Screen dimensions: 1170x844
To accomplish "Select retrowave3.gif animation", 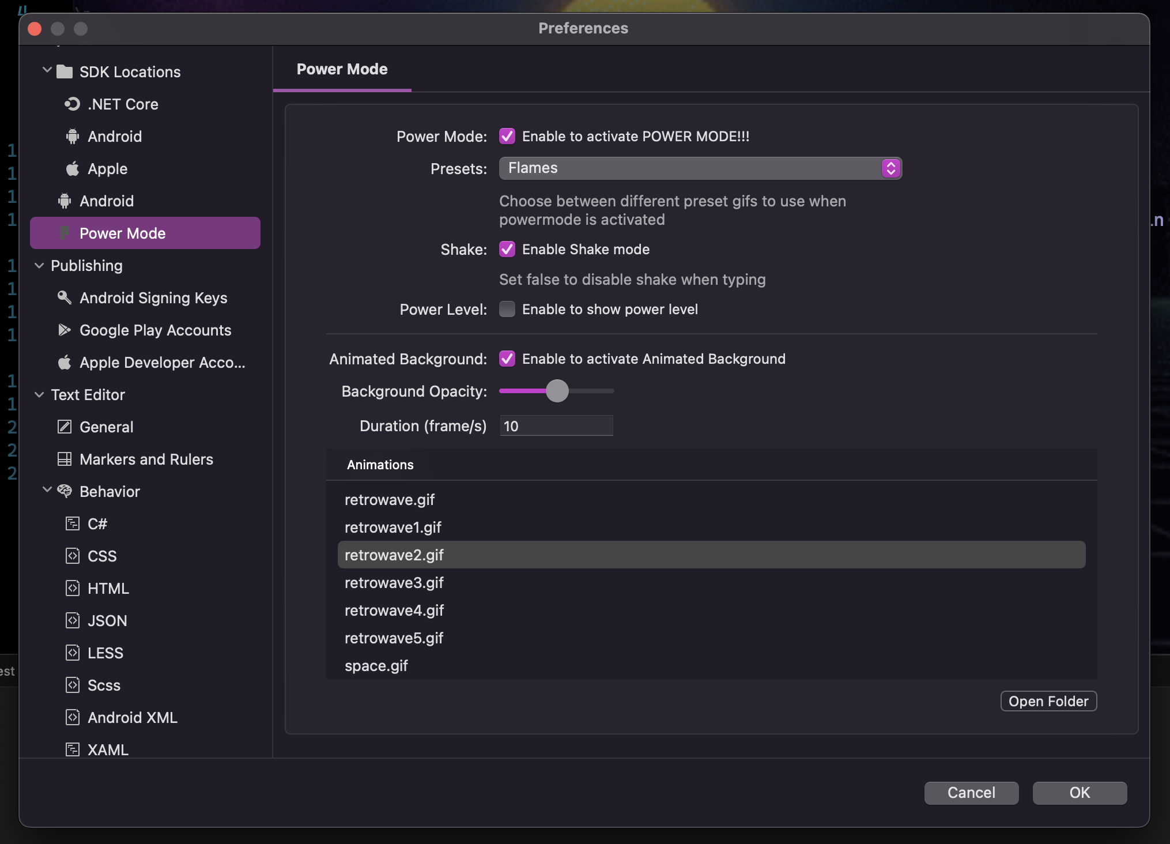I will (x=711, y=583).
